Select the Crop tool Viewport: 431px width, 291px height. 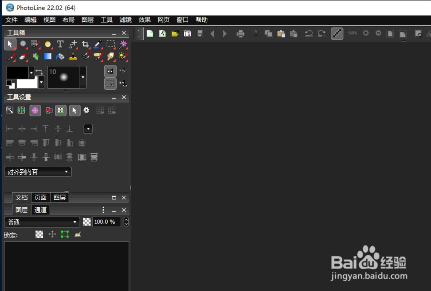click(86, 44)
